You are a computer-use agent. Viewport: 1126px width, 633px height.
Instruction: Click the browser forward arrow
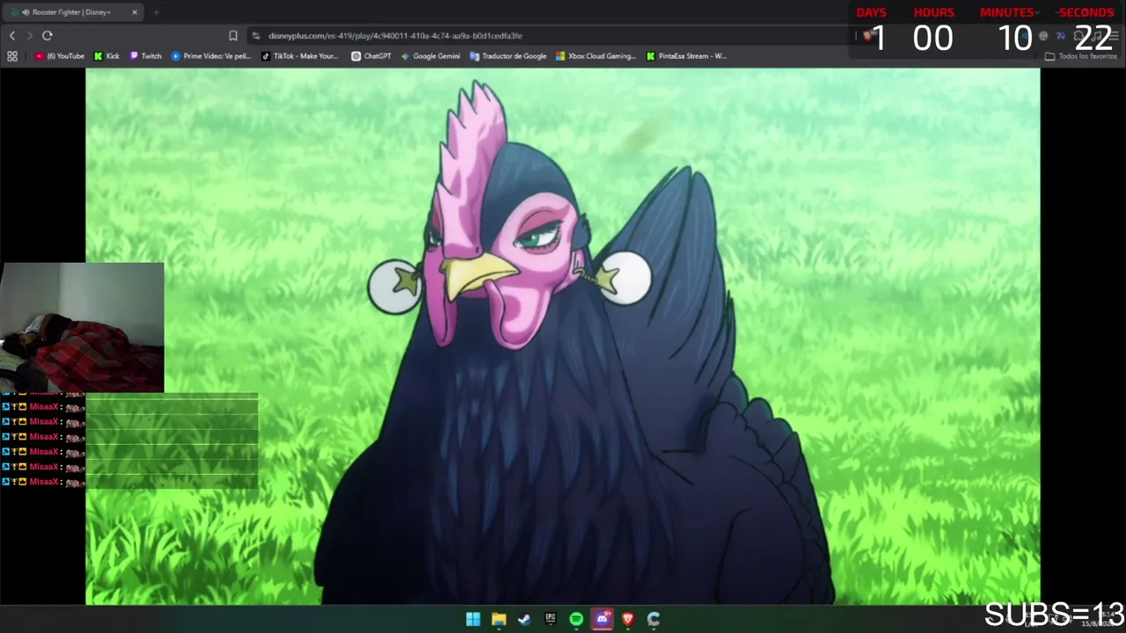29,35
